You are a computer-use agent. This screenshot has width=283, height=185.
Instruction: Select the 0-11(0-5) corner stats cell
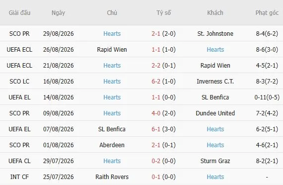267,97
